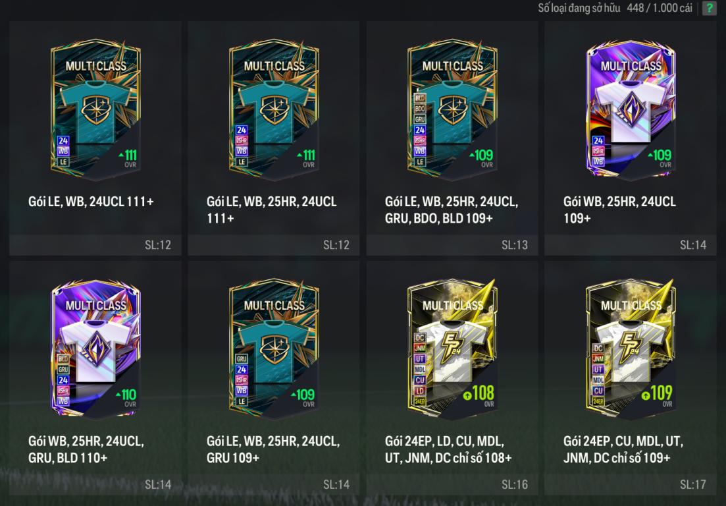Open the Gói LE, WB, 24UCL 111+ pack card
Viewport: 726px width, 506px height.
95,138
